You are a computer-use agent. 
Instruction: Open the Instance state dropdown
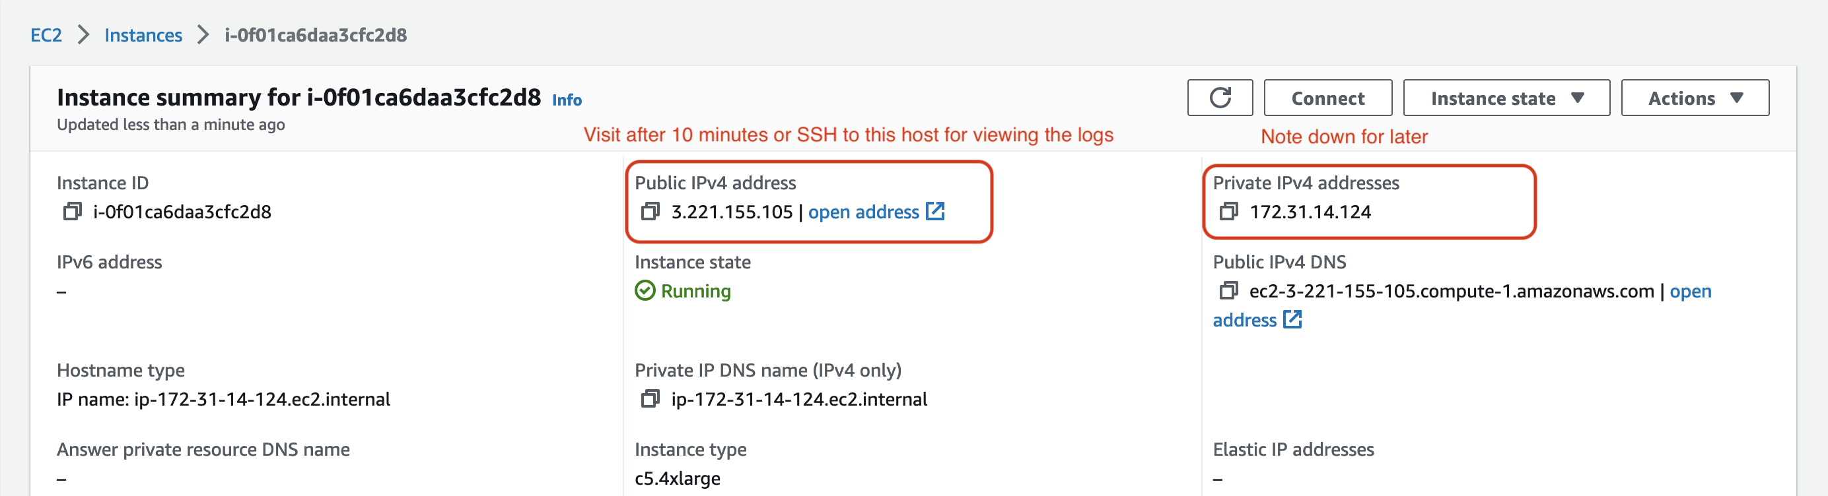(1506, 98)
